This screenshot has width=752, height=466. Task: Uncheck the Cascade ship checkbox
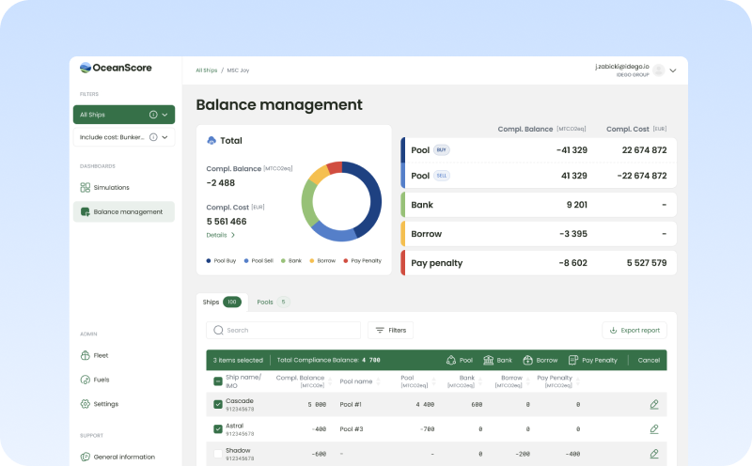click(x=218, y=404)
